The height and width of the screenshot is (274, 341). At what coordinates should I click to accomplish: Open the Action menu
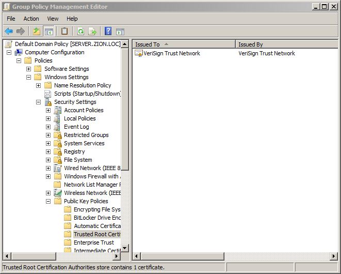(x=31, y=19)
